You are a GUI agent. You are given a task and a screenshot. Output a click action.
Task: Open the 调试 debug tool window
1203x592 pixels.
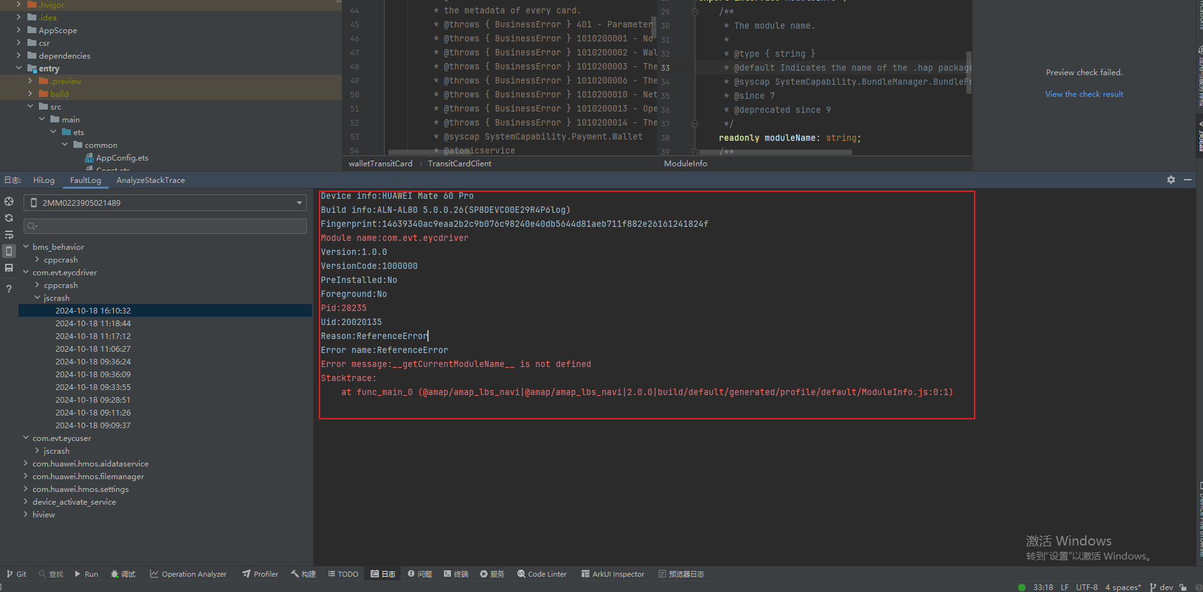[x=123, y=574]
